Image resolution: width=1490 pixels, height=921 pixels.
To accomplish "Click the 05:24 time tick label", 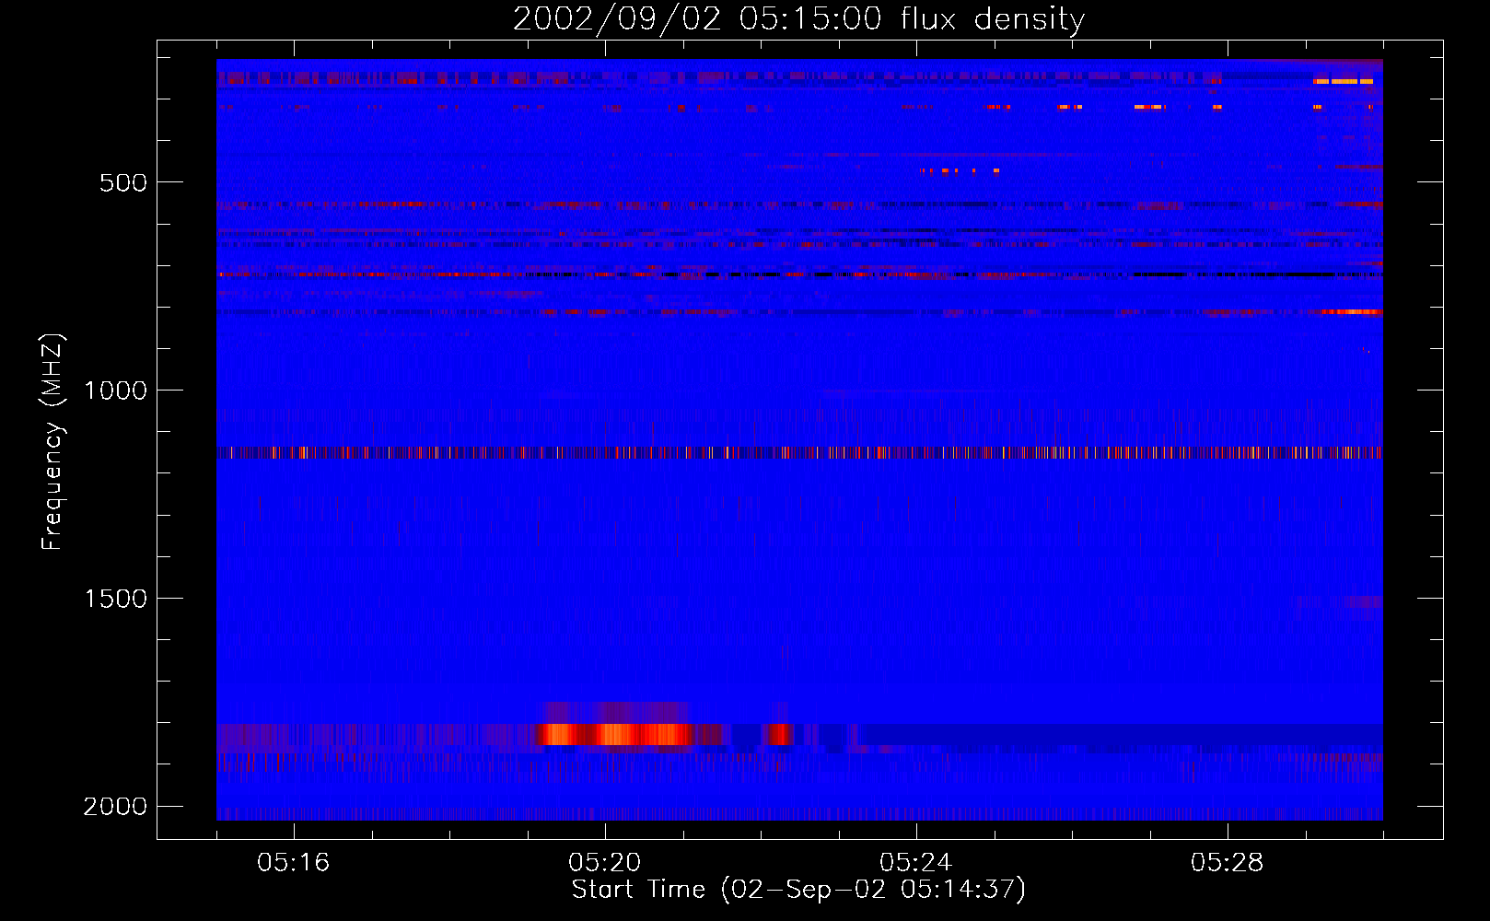I will (916, 863).
